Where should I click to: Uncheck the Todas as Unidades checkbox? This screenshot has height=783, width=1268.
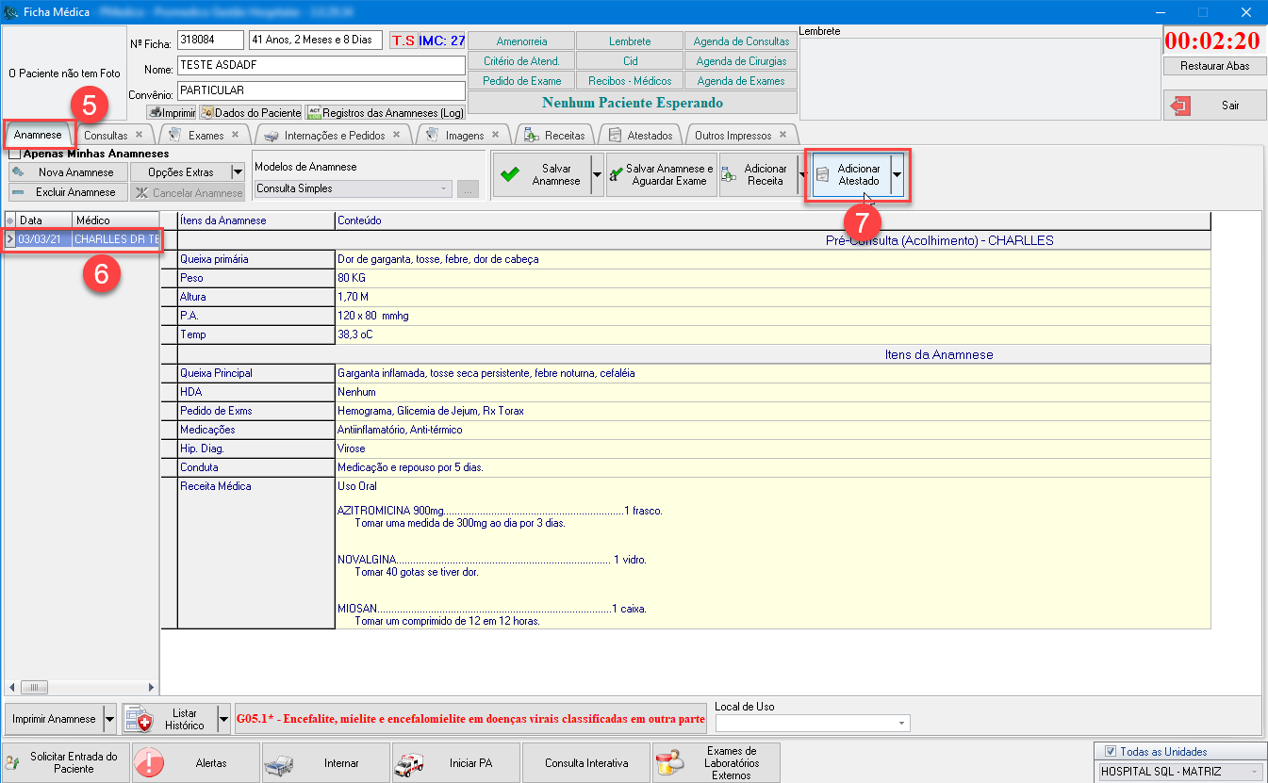click(x=1110, y=751)
